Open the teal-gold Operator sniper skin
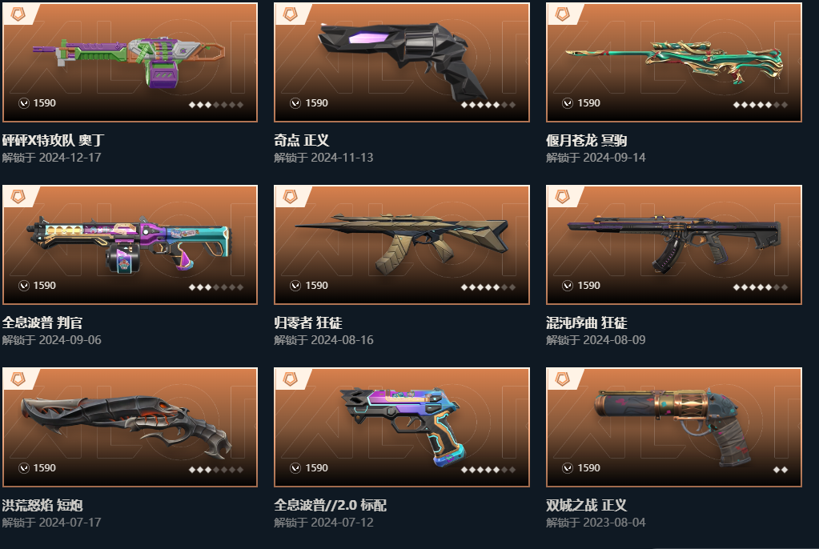 point(674,62)
